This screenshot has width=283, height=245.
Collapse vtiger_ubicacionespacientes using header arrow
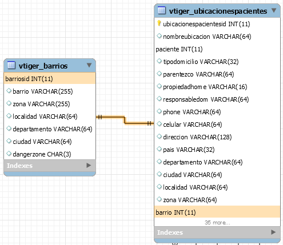[x=274, y=10]
